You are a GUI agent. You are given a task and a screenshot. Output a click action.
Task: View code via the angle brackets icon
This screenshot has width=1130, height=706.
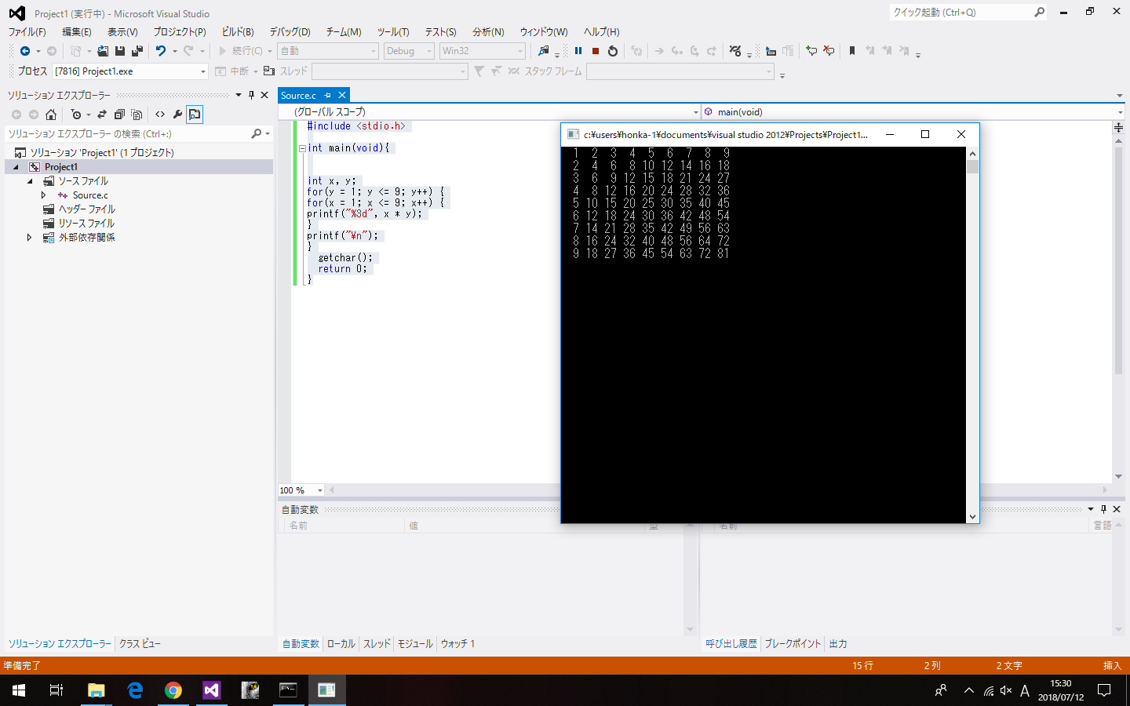point(160,115)
